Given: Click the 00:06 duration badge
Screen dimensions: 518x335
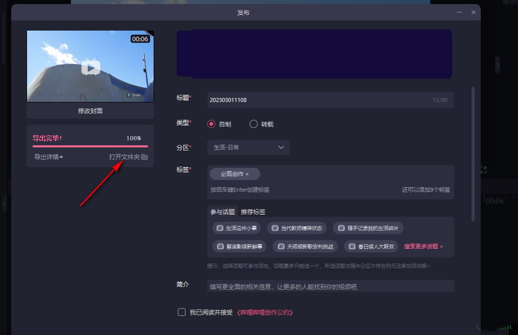Looking at the screenshot, I should point(140,39).
